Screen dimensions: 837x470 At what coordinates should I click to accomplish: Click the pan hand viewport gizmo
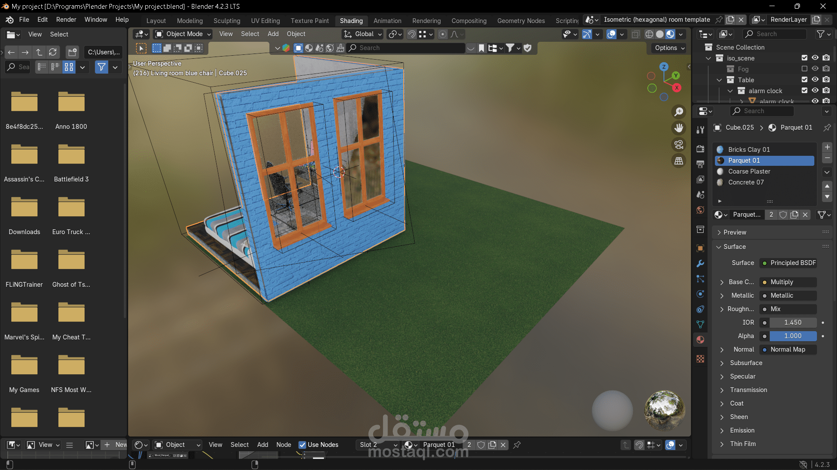(679, 128)
